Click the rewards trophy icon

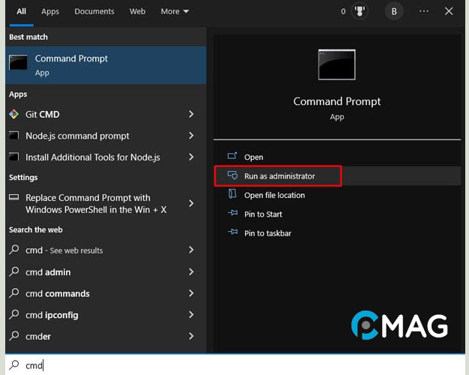(357, 11)
